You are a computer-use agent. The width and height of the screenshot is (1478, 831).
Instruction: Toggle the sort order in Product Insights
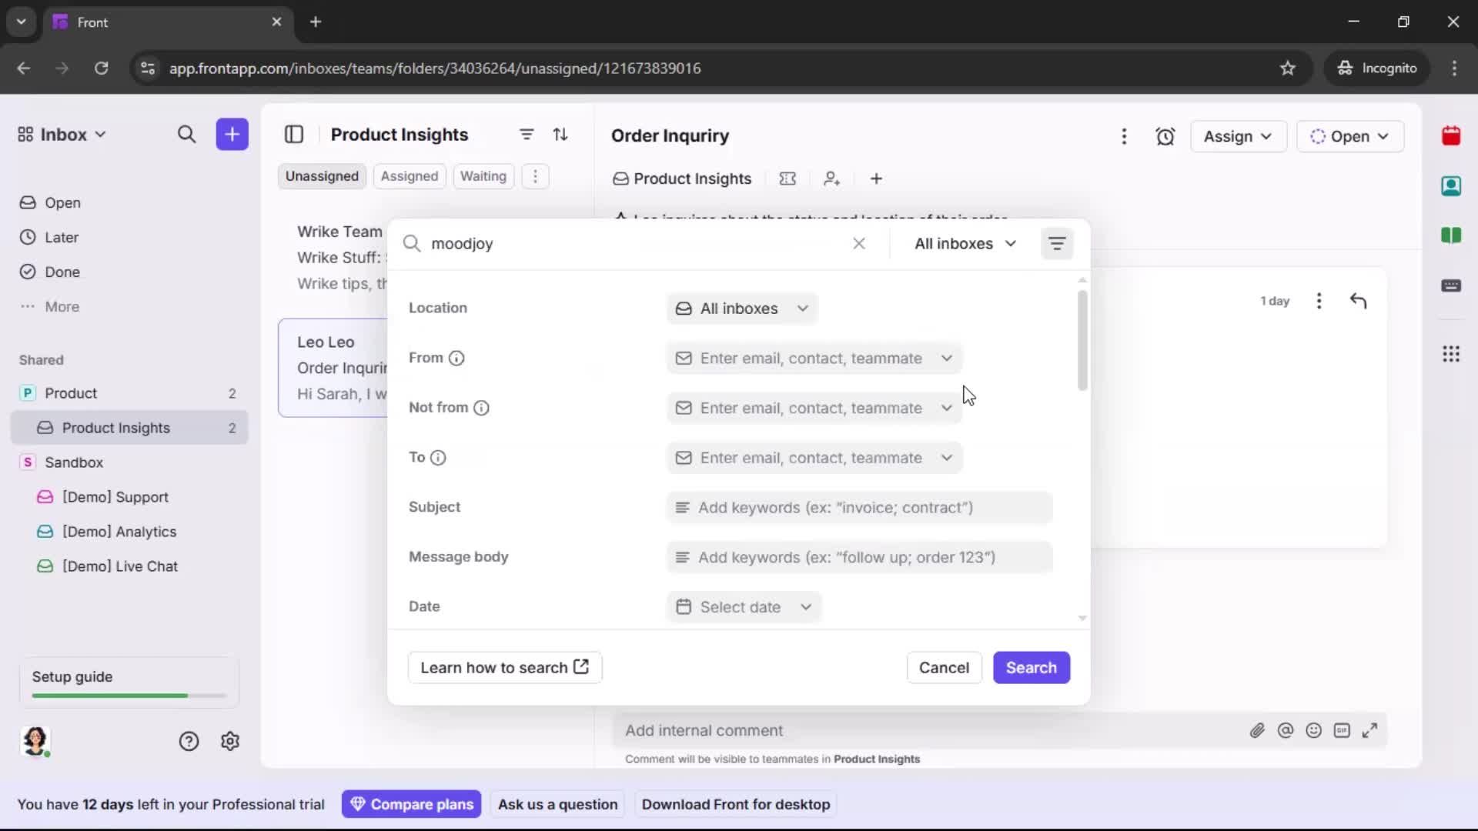pos(561,134)
